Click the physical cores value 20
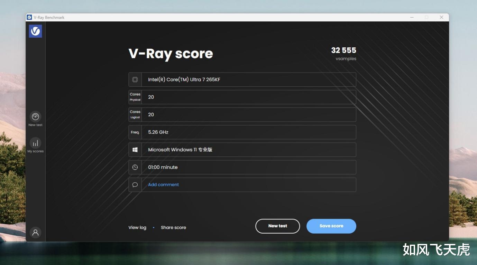 coord(151,97)
